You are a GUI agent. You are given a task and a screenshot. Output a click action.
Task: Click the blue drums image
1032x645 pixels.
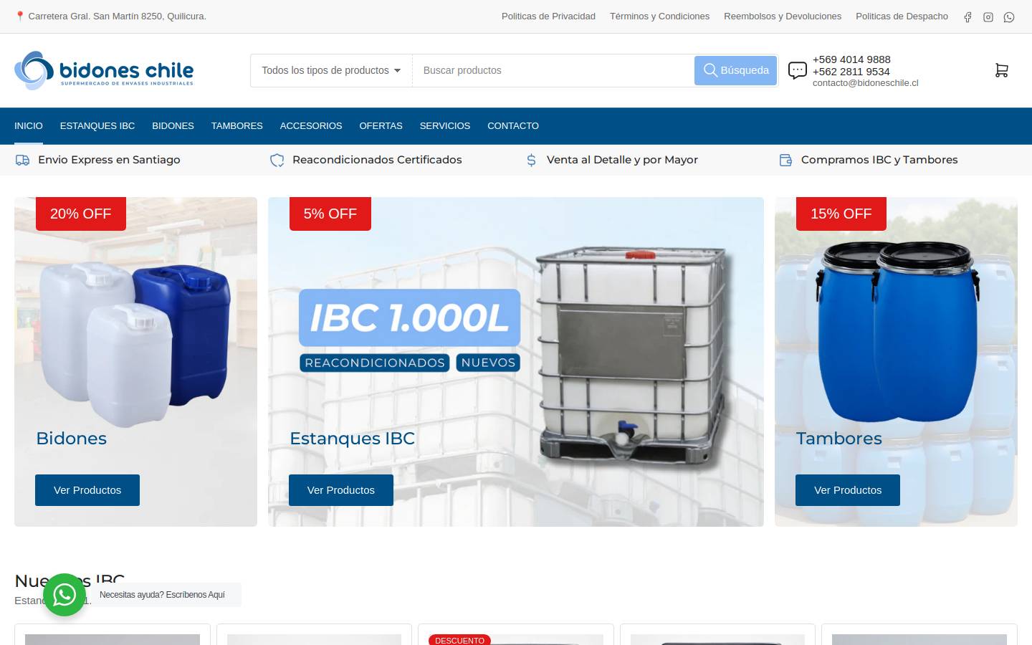897,331
